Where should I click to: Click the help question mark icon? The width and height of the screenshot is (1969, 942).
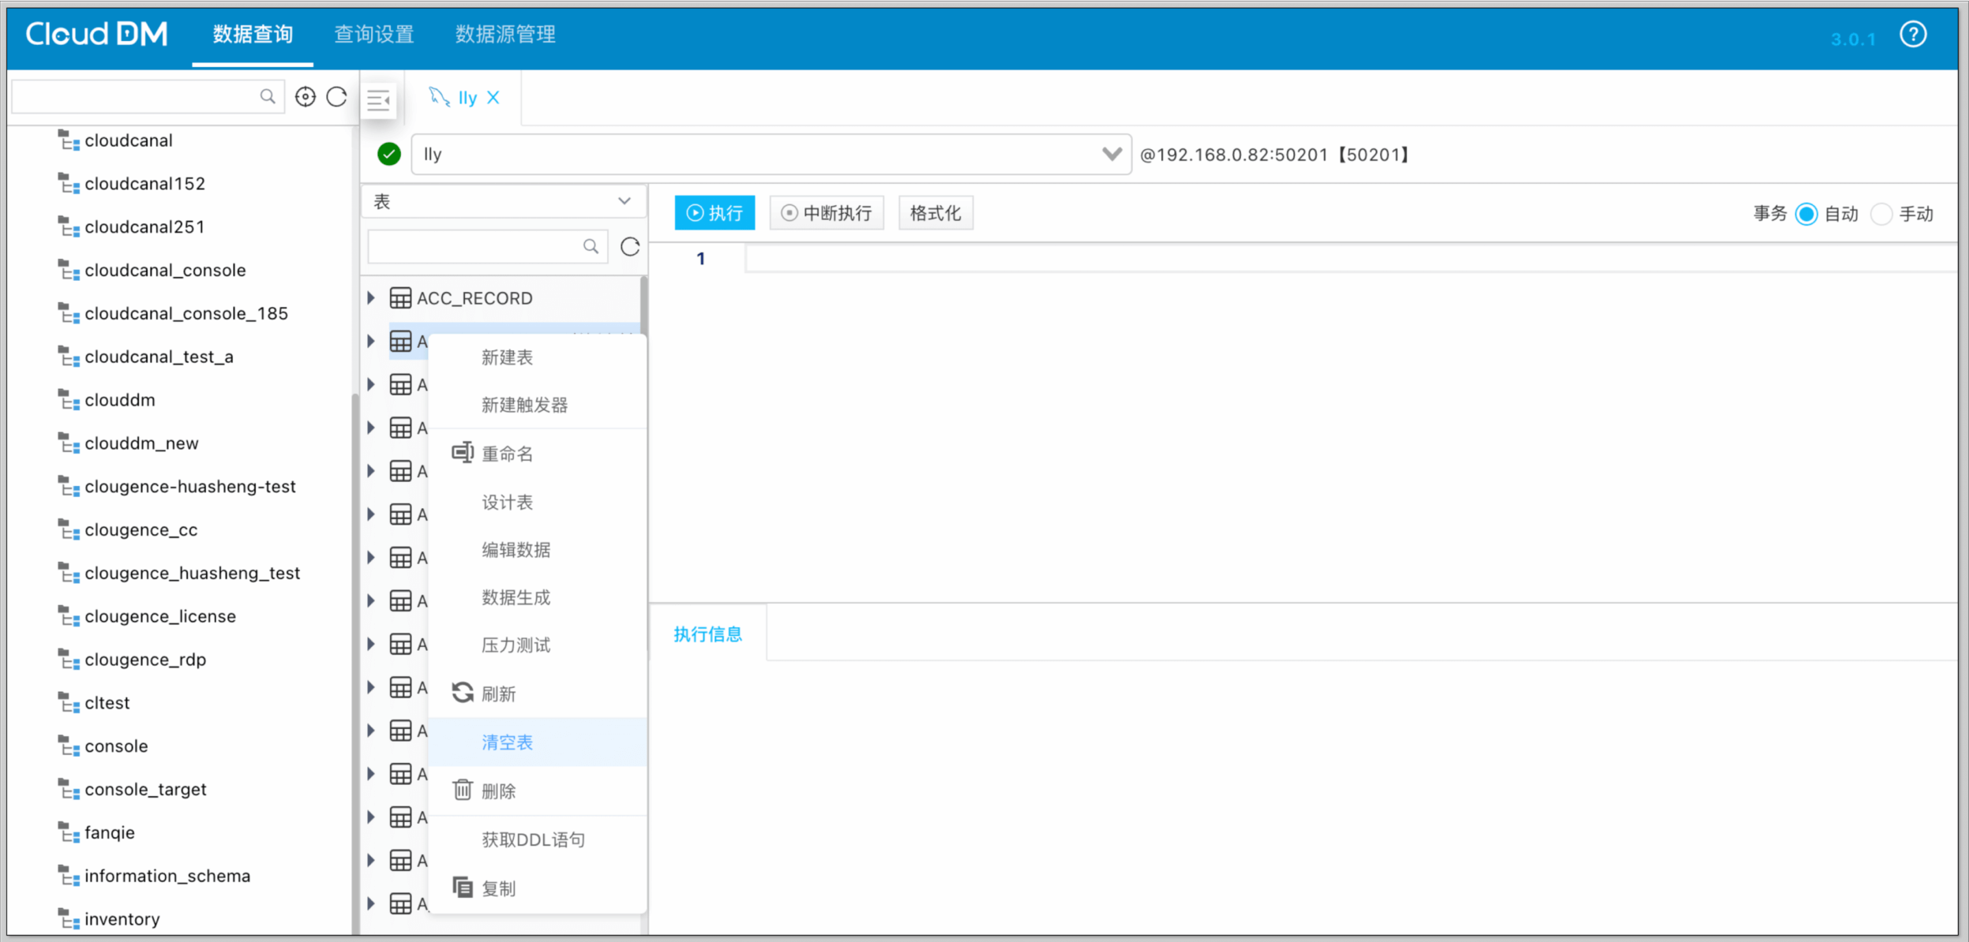(x=1912, y=35)
